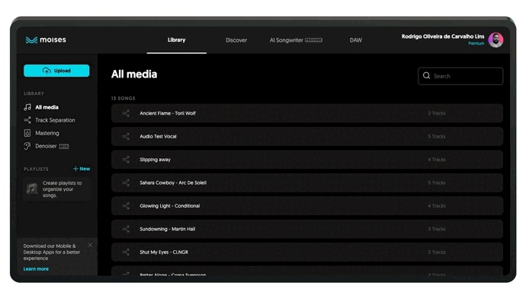Click track icon beside Slipping away

pyautogui.click(x=126, y=160)
